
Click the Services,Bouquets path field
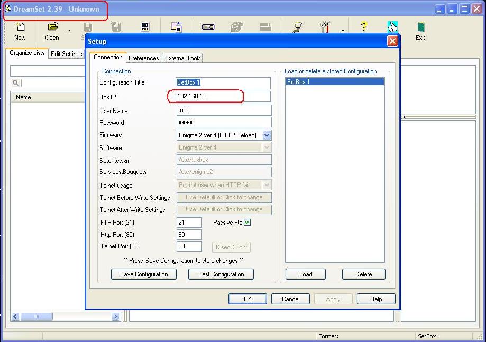click(x=224, y=172)
